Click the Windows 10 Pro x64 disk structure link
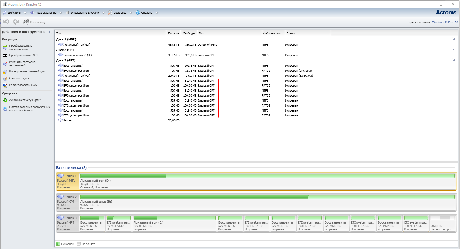Viewport: 460px width, 249px height. pos(445,22)
